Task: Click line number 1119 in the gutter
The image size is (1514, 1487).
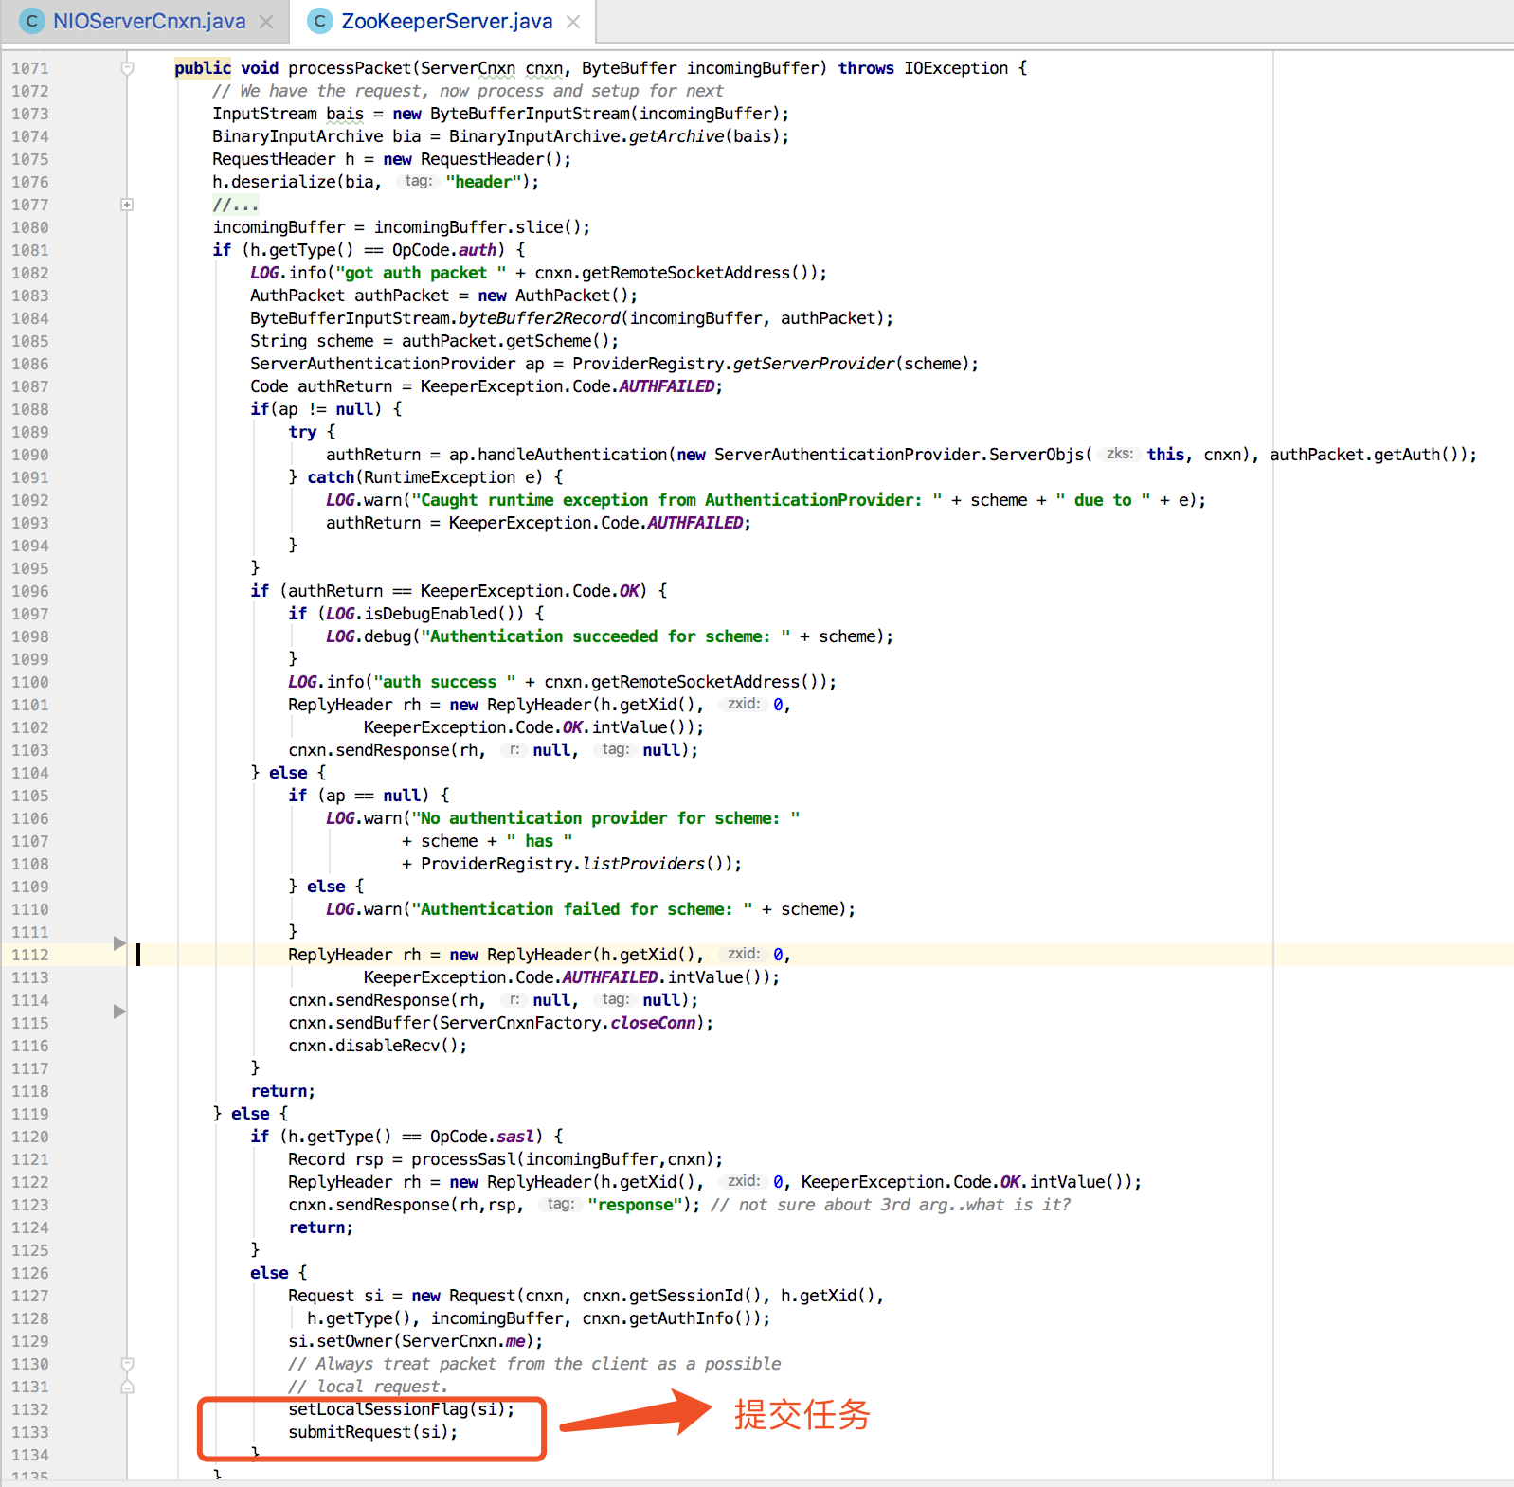Action: (30, 1114)
